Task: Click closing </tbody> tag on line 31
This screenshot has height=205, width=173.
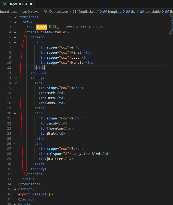Action: click(x=39, y=169)
